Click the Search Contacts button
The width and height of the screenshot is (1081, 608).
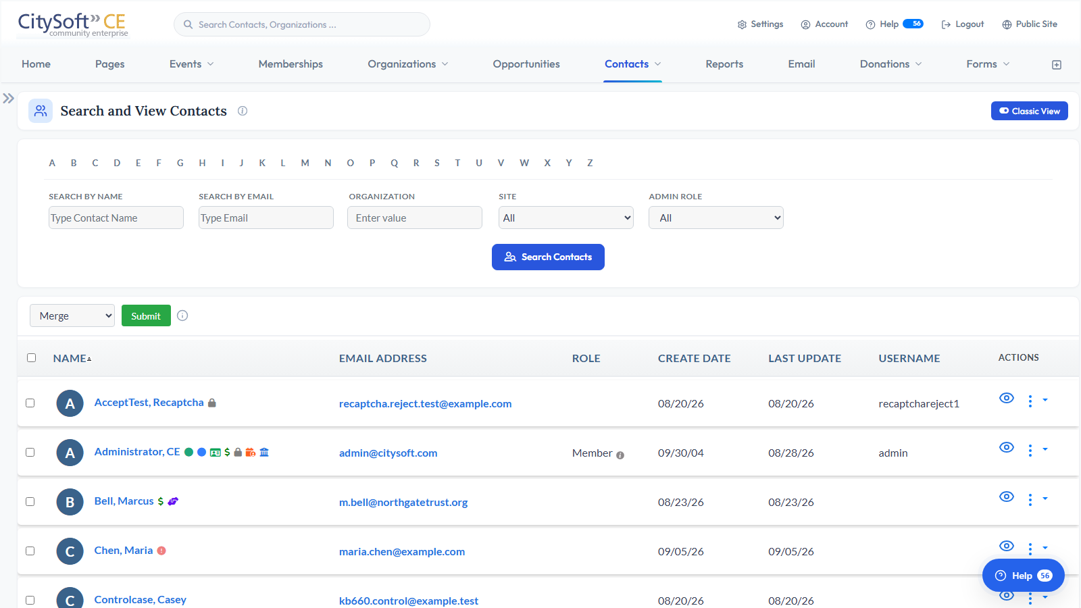(548, 257)
